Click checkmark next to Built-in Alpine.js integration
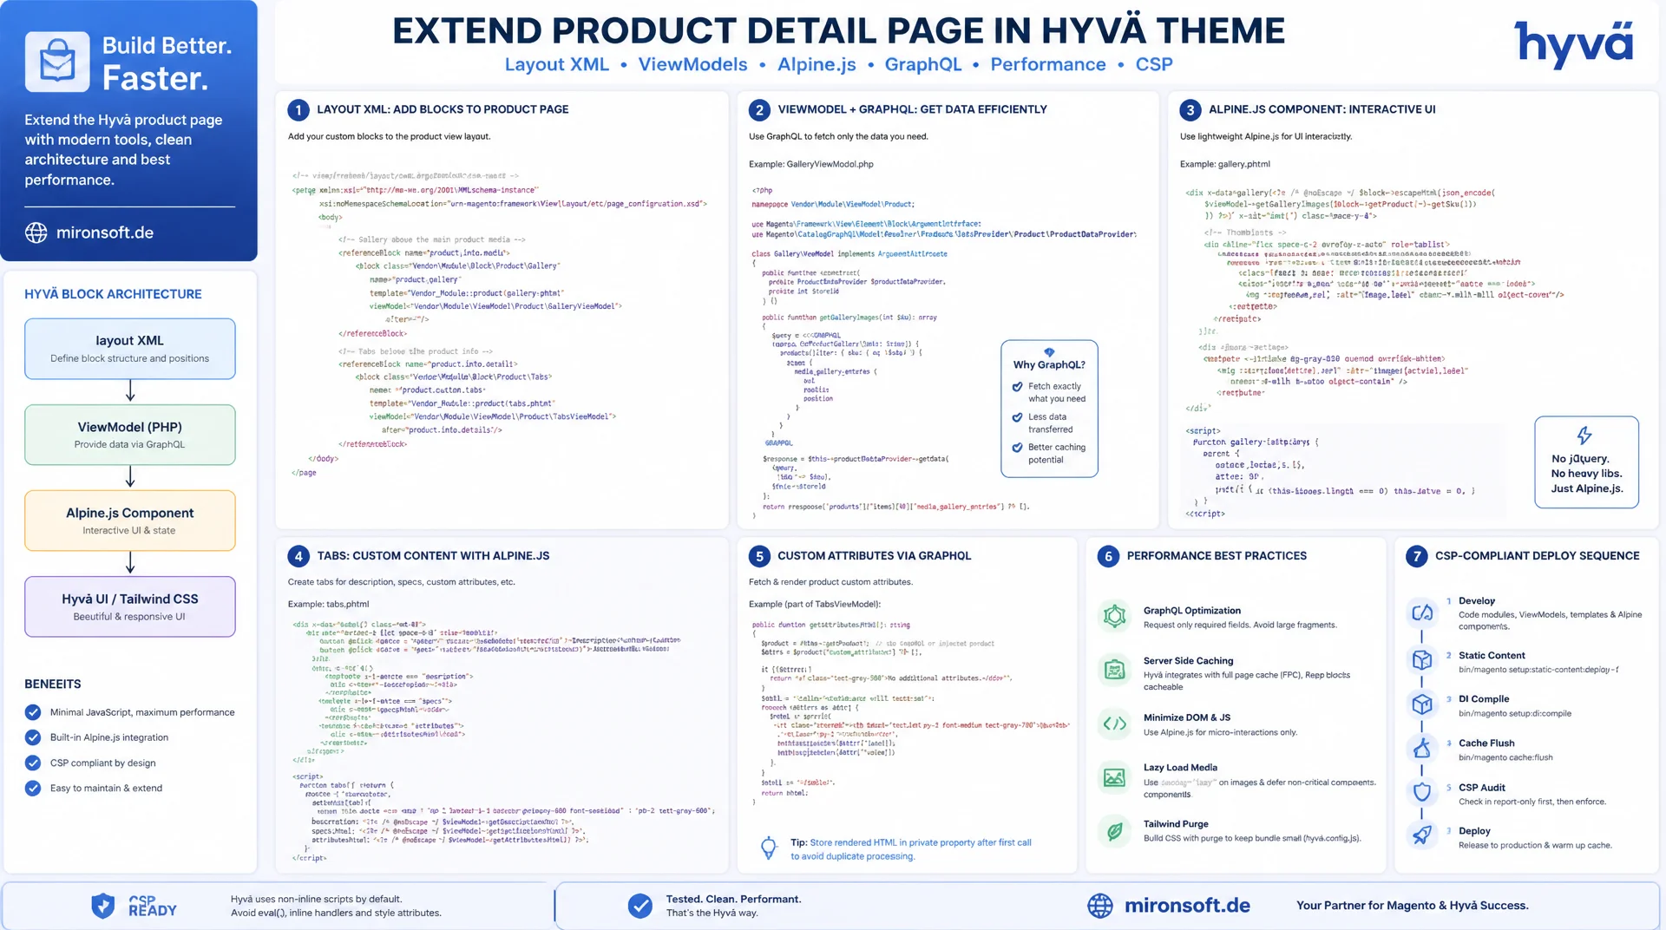Image resolution: width=1666 pixels, height=930 pixels. (33, 737)
